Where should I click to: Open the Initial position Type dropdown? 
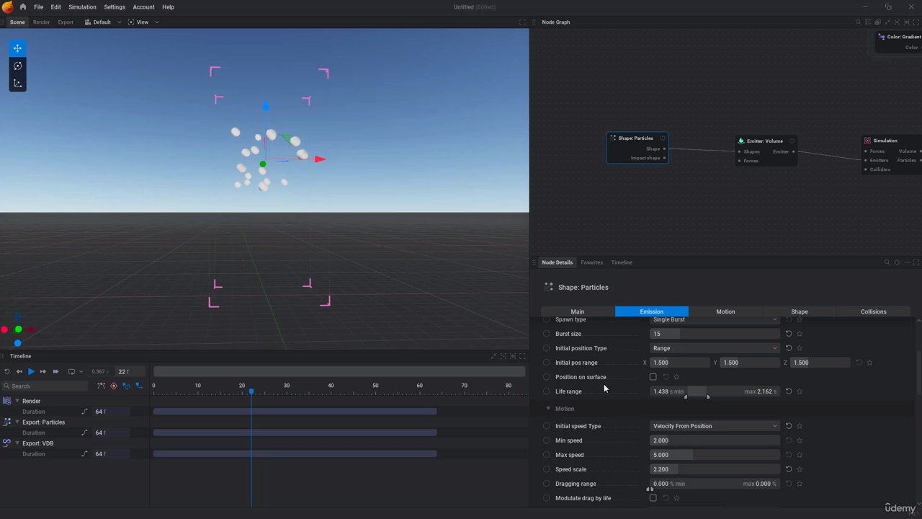click(715, 348)
